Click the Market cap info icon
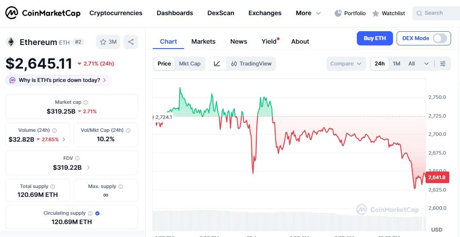This screenshot has width=460, height=237. (86, 102)
